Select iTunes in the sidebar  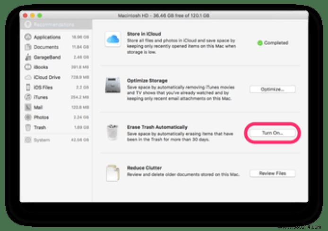click(56, 97)
